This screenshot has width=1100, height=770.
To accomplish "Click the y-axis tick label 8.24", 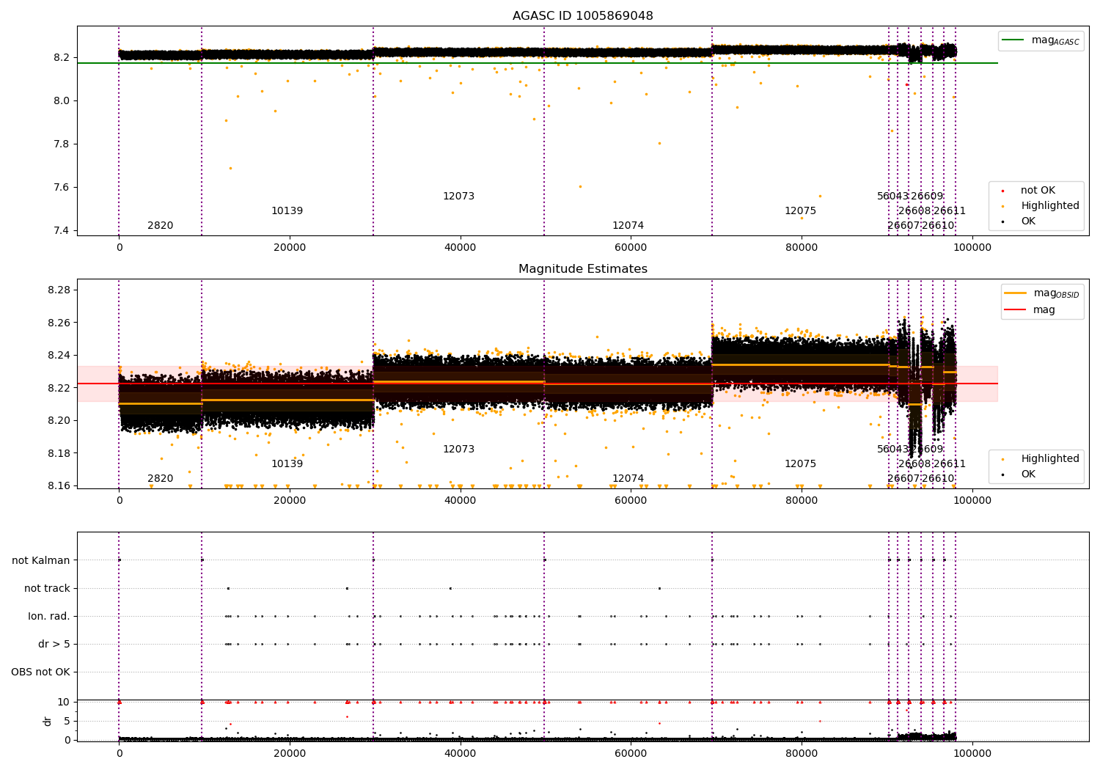I will click(x=59, y=356).
